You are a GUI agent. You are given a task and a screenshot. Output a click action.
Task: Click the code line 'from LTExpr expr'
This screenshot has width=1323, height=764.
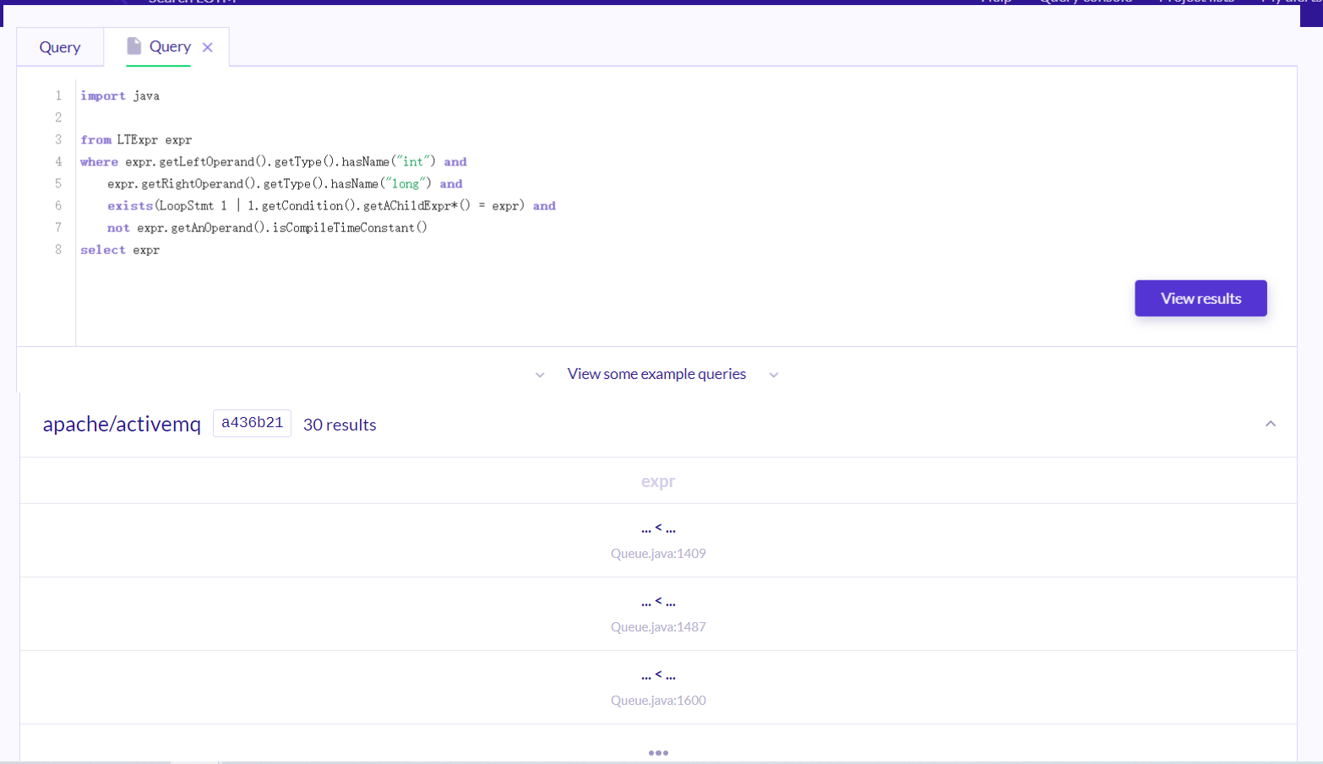(136, 140)
